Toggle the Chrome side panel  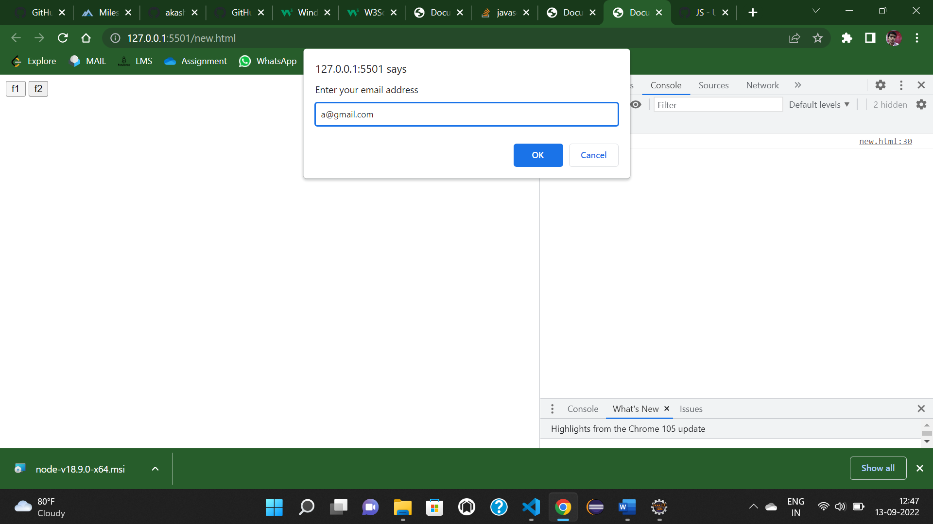pyautogui.click(x=870, y=38)
